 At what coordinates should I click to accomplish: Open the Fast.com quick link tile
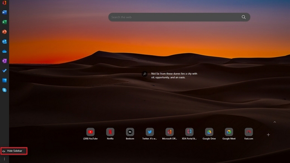[249, 134]
